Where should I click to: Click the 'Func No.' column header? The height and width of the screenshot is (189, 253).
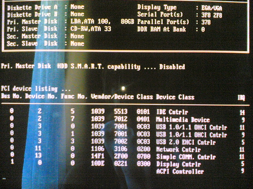pyautogui.click(x=74, y=96)
